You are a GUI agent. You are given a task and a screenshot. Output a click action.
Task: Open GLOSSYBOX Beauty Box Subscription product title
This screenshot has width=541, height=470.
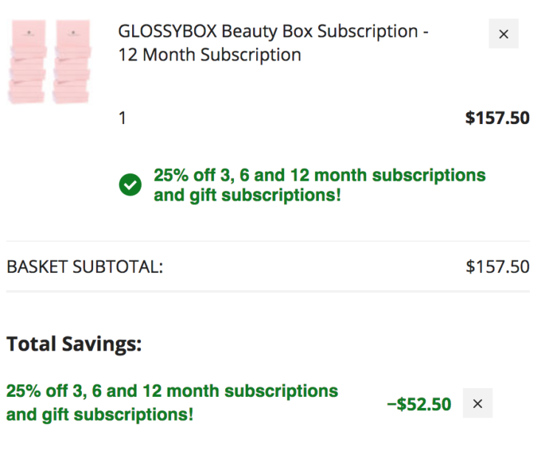[273, 43]
